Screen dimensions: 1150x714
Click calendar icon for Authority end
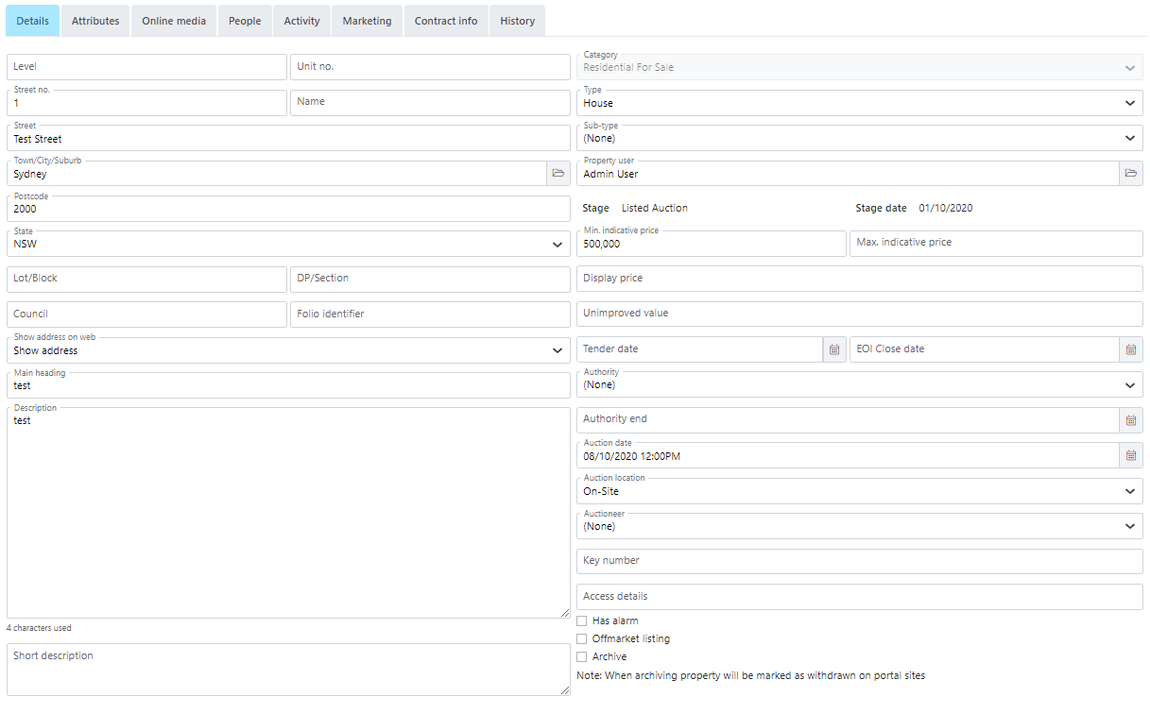click(x=1131, y=420)
